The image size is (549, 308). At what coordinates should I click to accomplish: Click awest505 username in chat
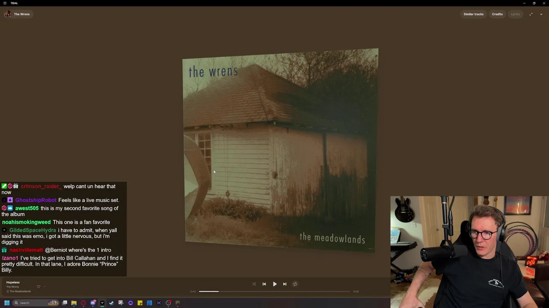coord(27,208)
